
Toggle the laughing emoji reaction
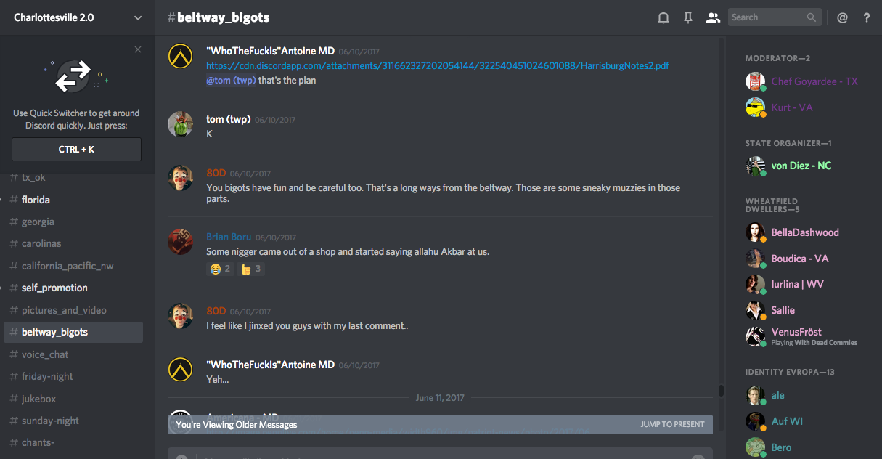220,269
